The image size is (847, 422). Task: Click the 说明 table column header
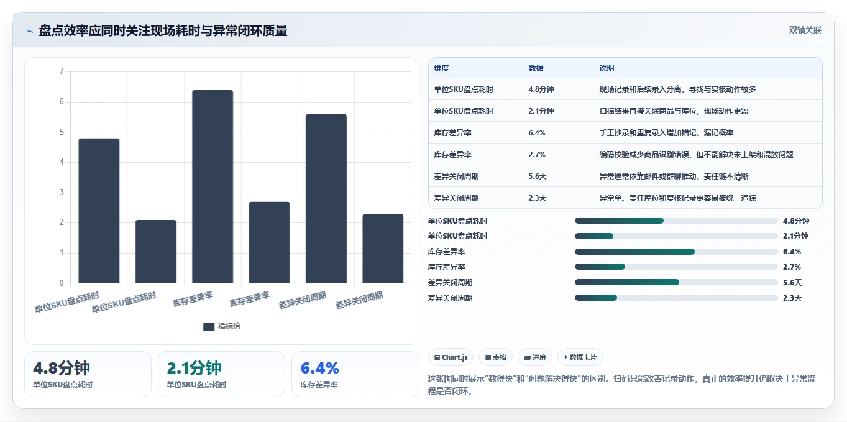[607, 68]
